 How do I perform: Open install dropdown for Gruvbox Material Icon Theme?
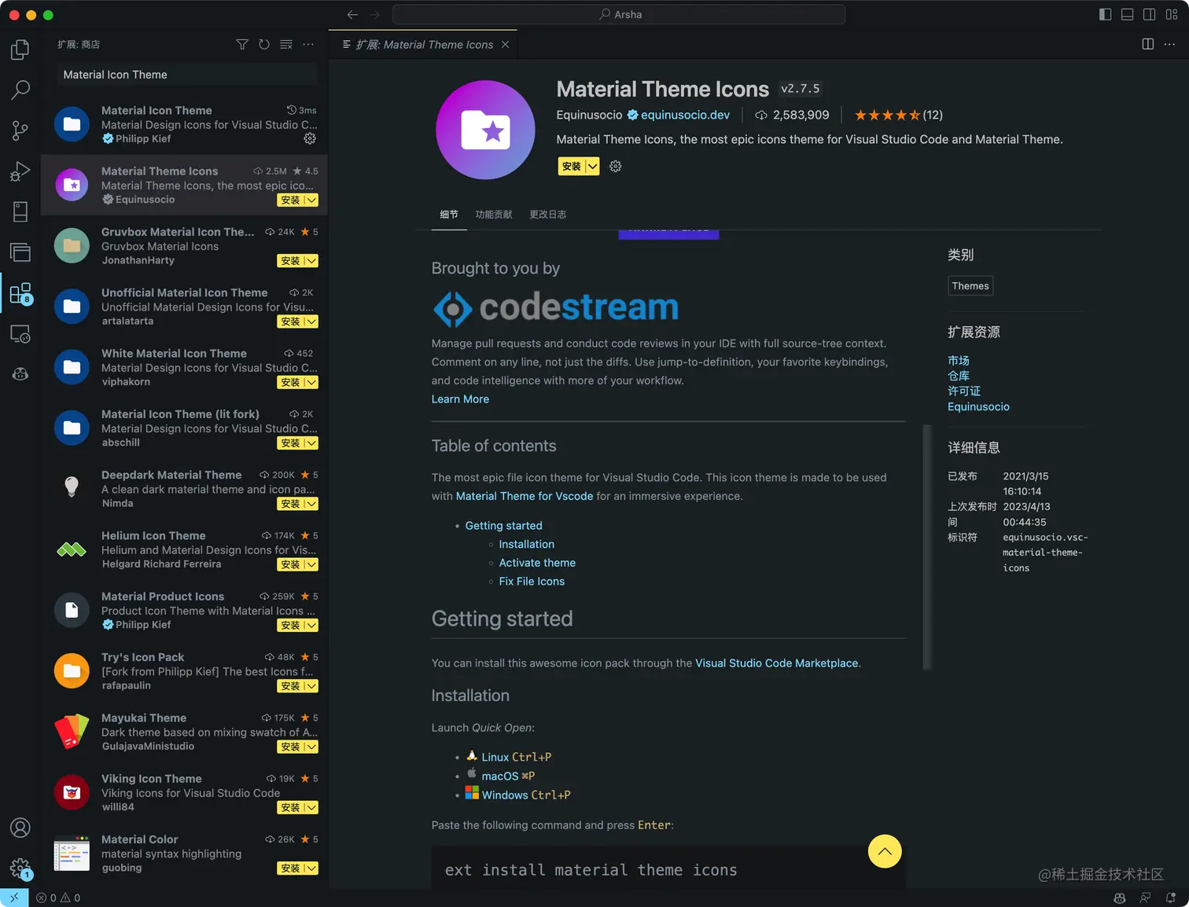(311, 261)
